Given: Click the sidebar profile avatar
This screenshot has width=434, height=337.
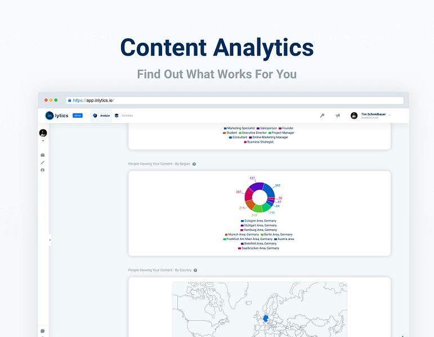Looking at the screenshot, I should pos(43,133).
